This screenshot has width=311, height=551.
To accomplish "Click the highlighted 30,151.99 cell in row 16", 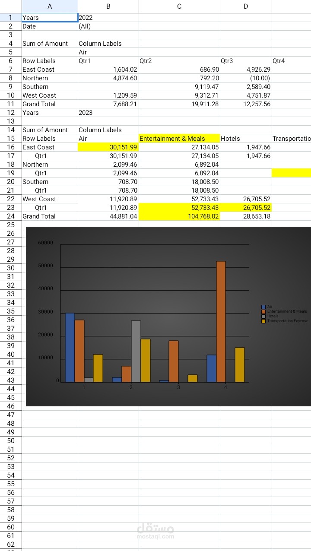I will point(108,147).
